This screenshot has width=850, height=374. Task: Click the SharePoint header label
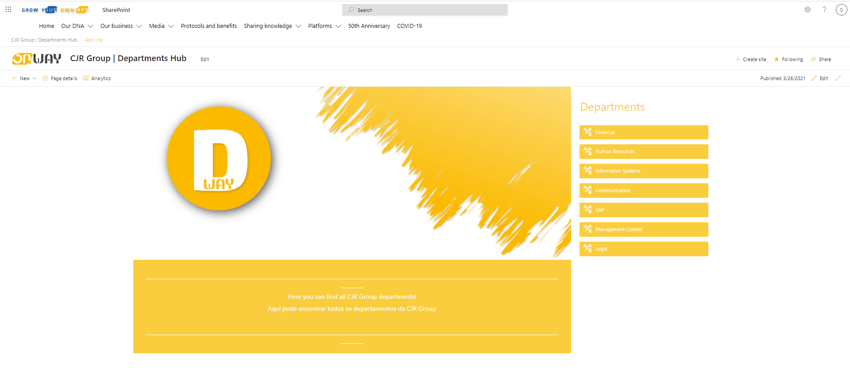[116, 10]
